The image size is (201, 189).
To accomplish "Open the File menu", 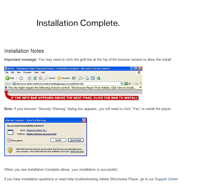I will tap(7, 72).
